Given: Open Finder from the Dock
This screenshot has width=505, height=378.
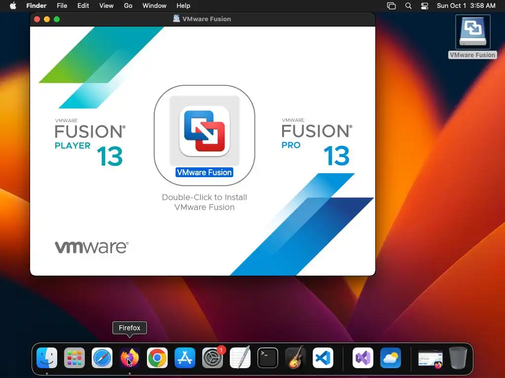Looking at the screenshot, I should [47, 358].
